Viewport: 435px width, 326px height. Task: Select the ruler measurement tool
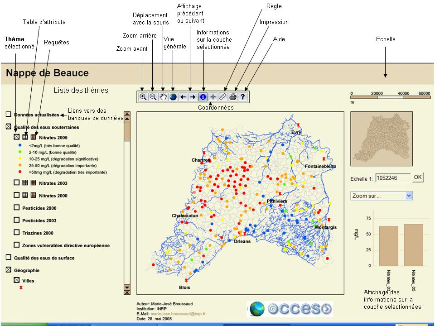pyautogui.click(x=223, y=97)
